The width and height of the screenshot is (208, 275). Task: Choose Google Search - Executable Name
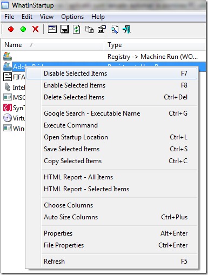[x=112, y=113]
